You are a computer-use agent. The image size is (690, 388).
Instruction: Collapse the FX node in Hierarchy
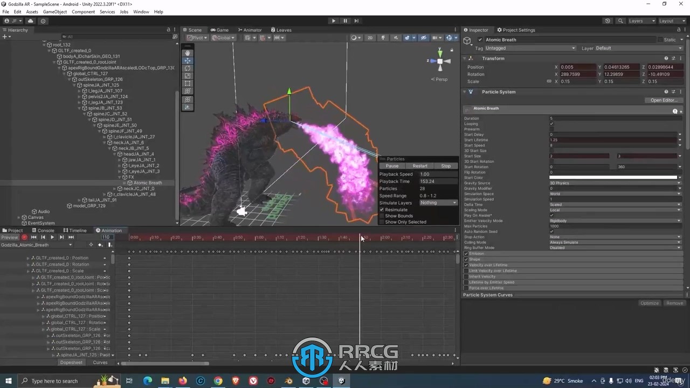click(x=120, y=177)
